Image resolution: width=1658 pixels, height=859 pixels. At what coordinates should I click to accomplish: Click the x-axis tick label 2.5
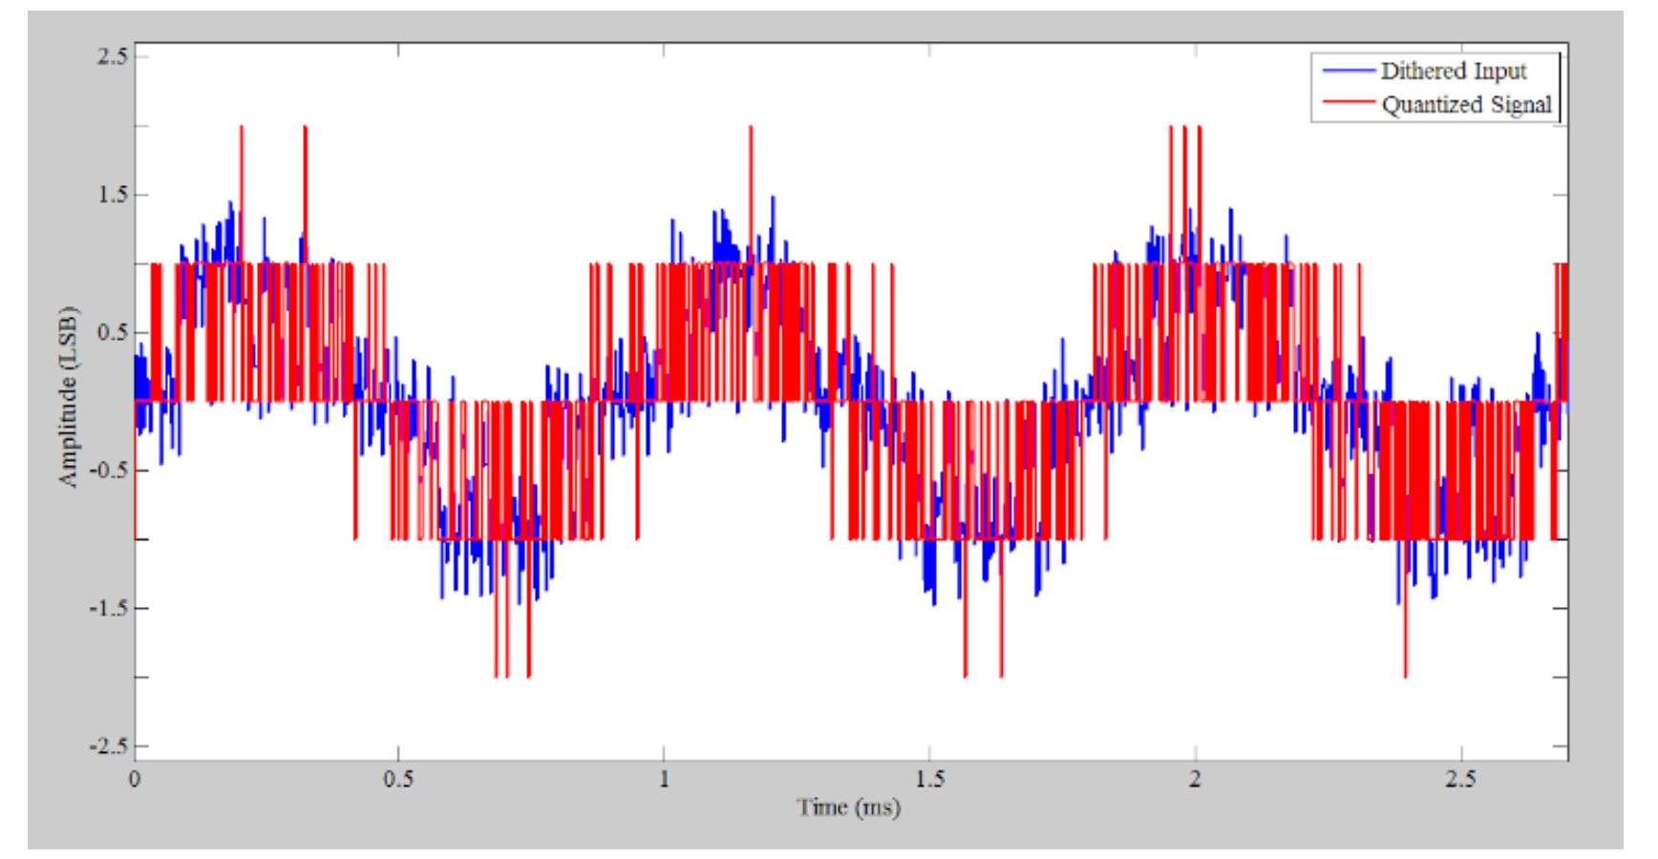[x=1460, y=779]
